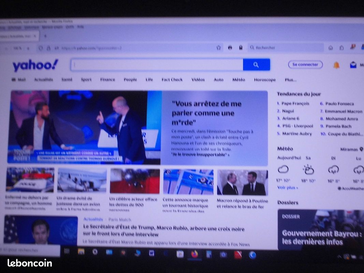The width and height of the screenshot is (364, 273).
Task: Click the shield tracking protection icon
Action: pyautogui.click(x=41, y=48)
